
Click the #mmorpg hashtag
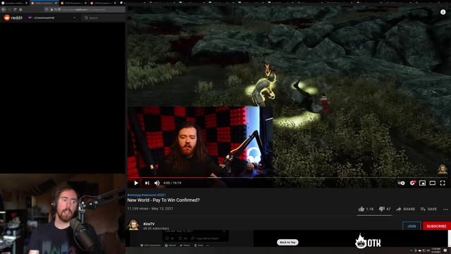pyautogui.click(x=134, y=195)
